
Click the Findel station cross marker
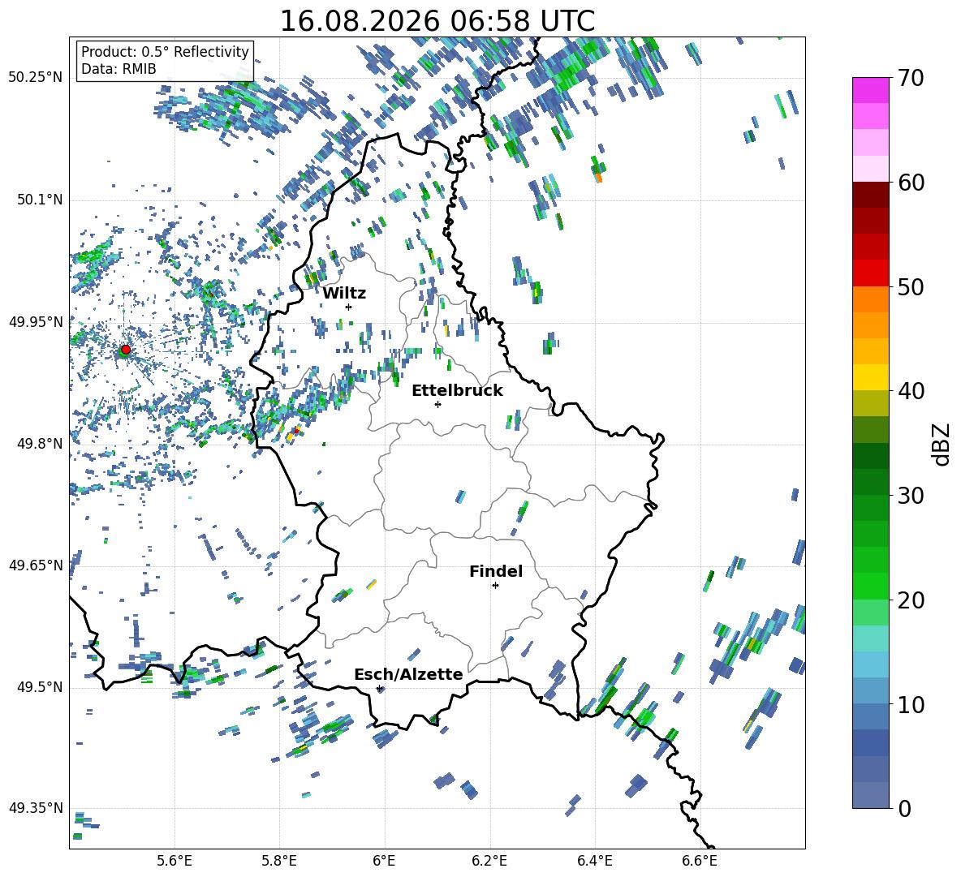coord(495,586)
